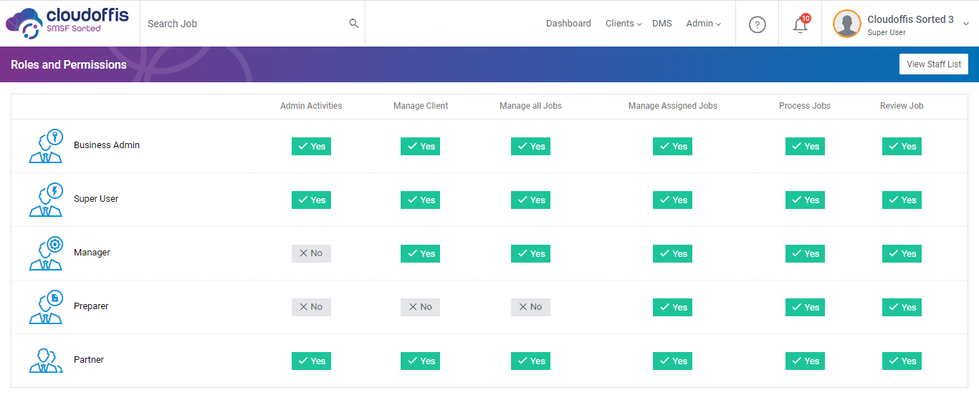
Task: Select the Super User role label in table
Action: [96, 199]
